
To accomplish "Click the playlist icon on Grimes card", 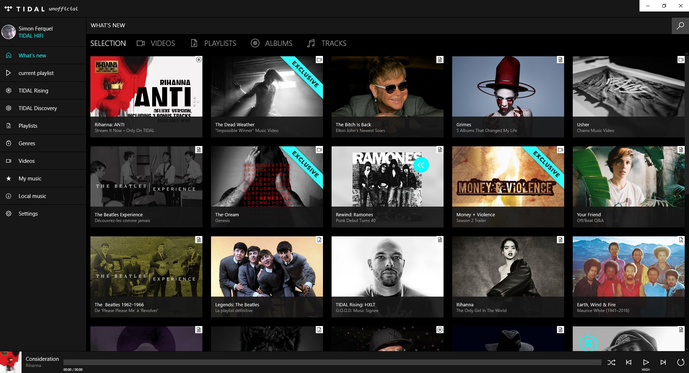I will [560, 60].
